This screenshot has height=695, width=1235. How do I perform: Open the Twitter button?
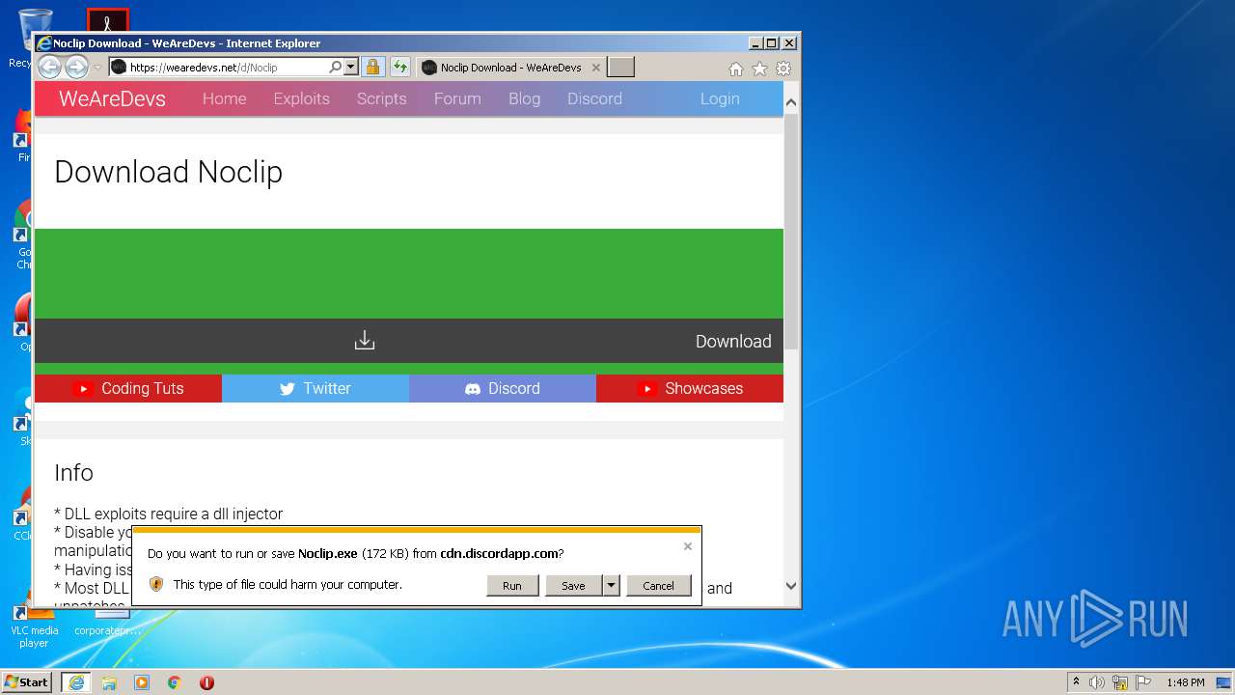(316, 388)
